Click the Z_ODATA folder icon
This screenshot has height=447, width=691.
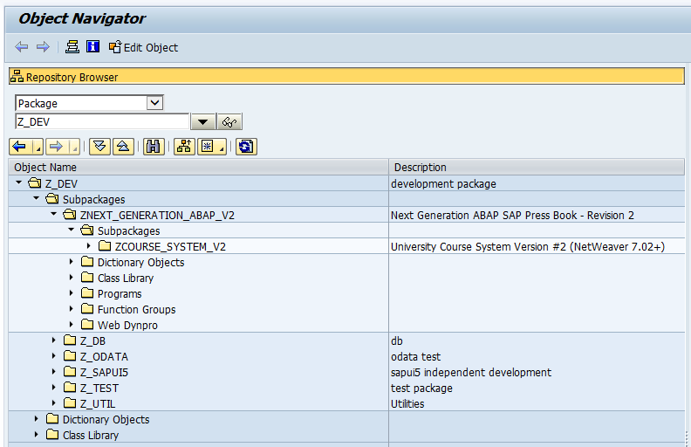(x=70, y=355)
